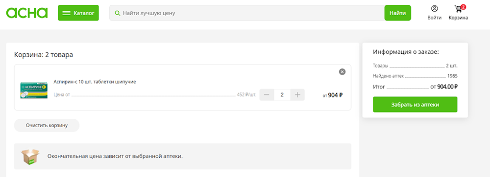Focus the quantity field showing 2

pyautogui.click(x=282, y=95)
